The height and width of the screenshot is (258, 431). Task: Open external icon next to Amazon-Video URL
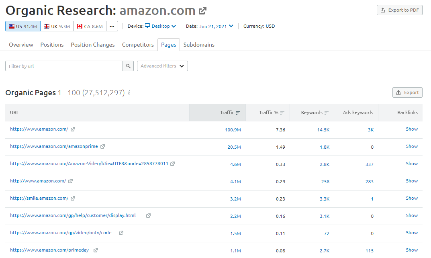pos(172,164)
